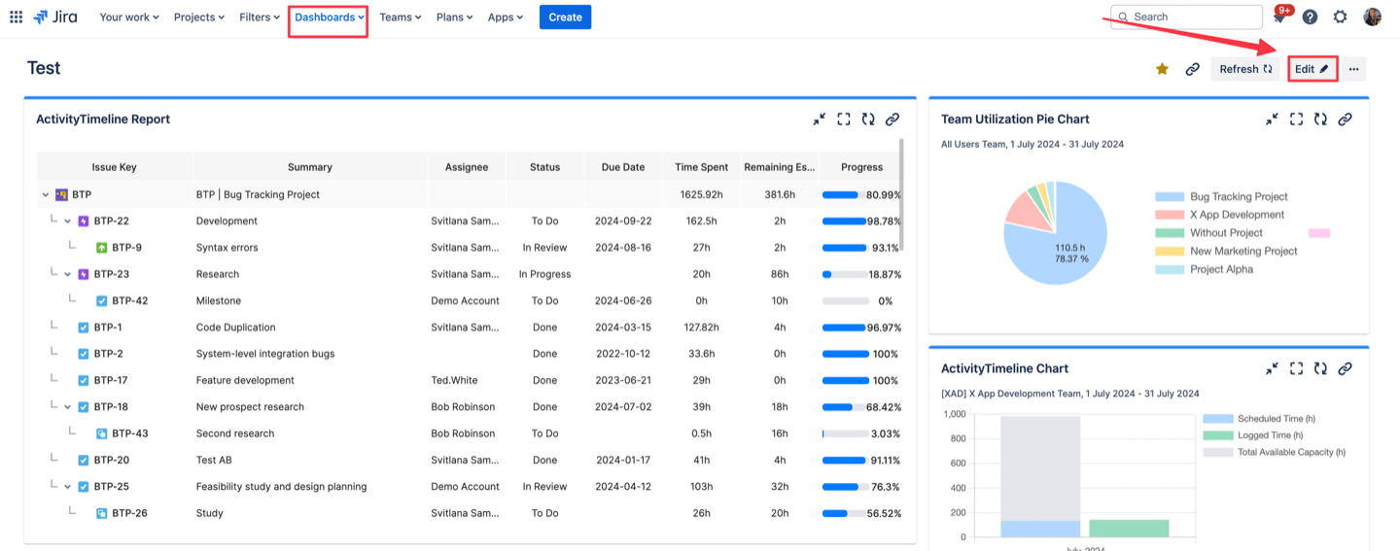This screenshot has height=551, width=1400.
Task: Refresh the Team Utilization Pie Chart gadget
Action: [1320, 120]
